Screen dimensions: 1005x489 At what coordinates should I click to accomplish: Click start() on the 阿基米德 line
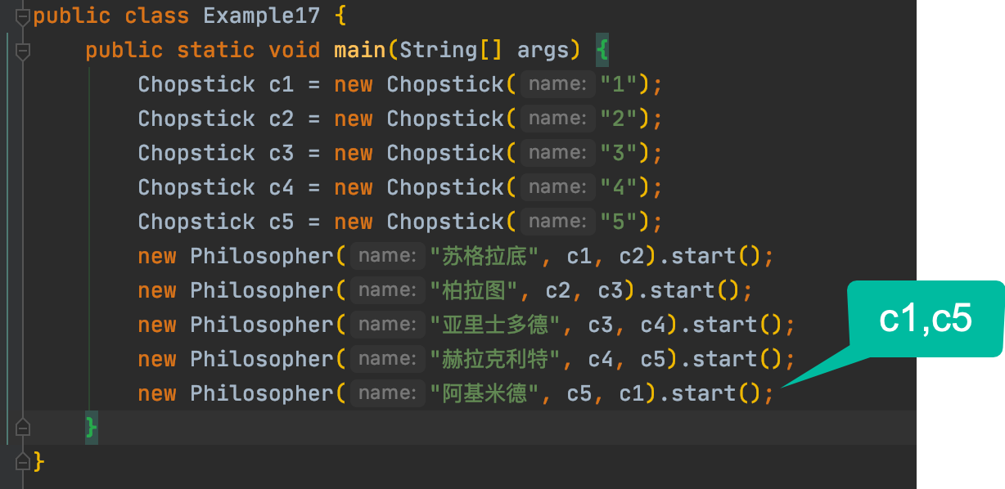[x=717, y=393]
